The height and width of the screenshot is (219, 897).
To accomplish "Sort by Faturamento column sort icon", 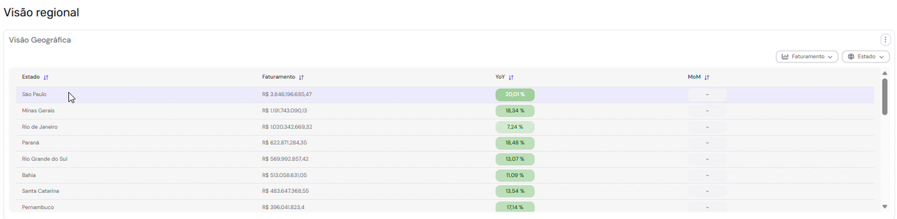I will tap(301, 77).
